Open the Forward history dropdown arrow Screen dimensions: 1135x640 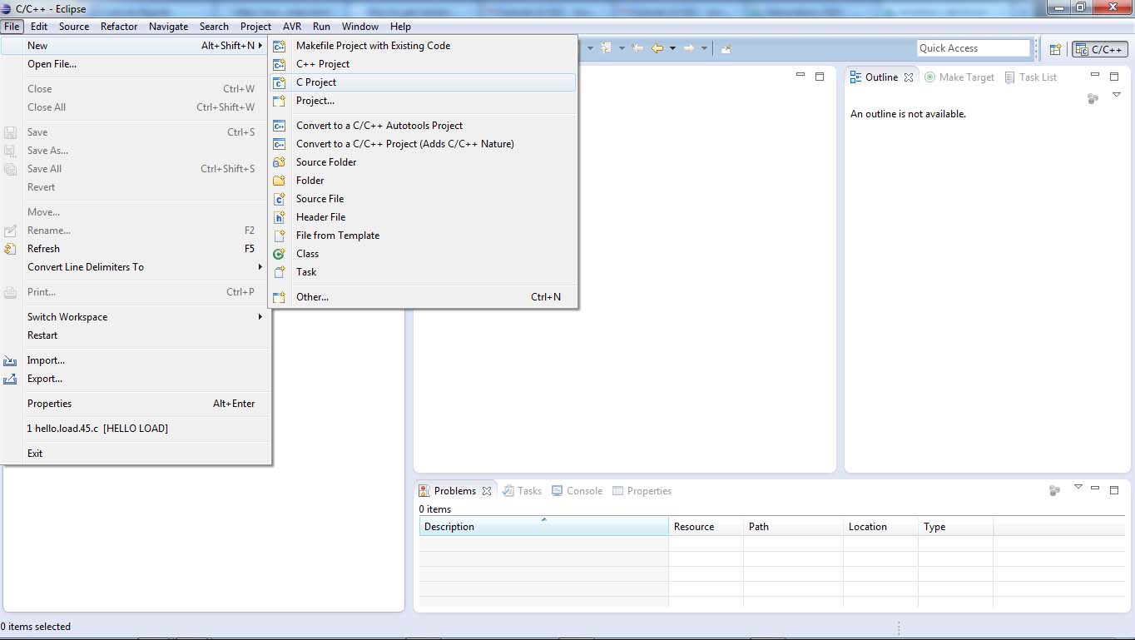click(704, 48)
